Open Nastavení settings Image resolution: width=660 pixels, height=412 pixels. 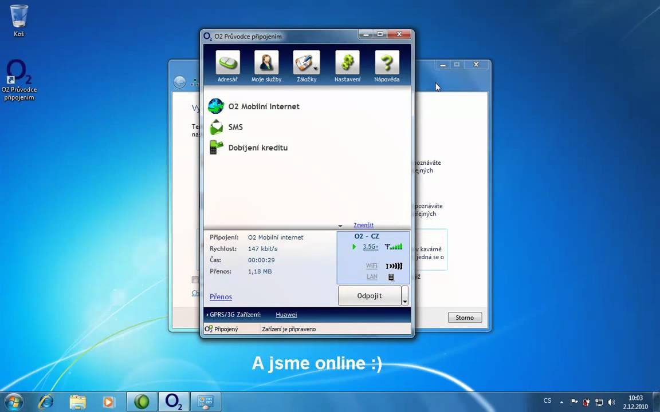point(347,66)
